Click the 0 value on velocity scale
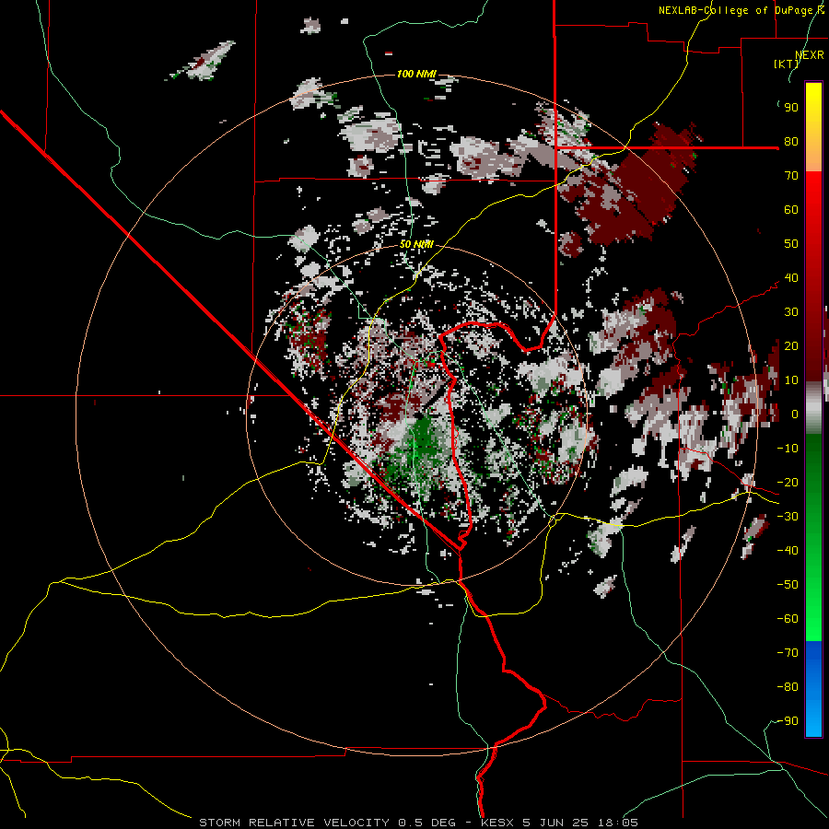Viewport: 829px width, 829px height. (x=795, y=414)
